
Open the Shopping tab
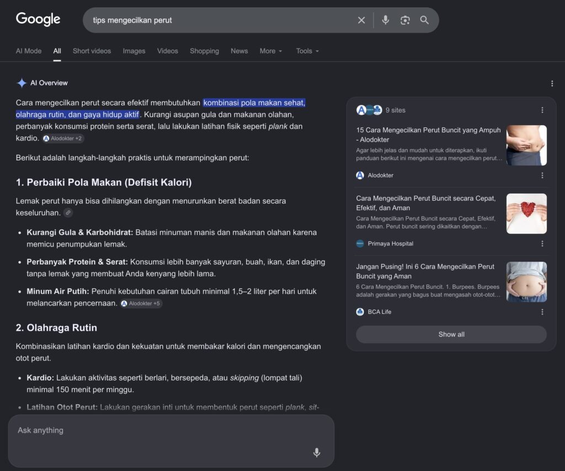(204, 51)
